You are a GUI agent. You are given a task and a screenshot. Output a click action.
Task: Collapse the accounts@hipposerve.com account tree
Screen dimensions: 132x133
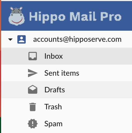pyautogui.click(x=10, y=39)
